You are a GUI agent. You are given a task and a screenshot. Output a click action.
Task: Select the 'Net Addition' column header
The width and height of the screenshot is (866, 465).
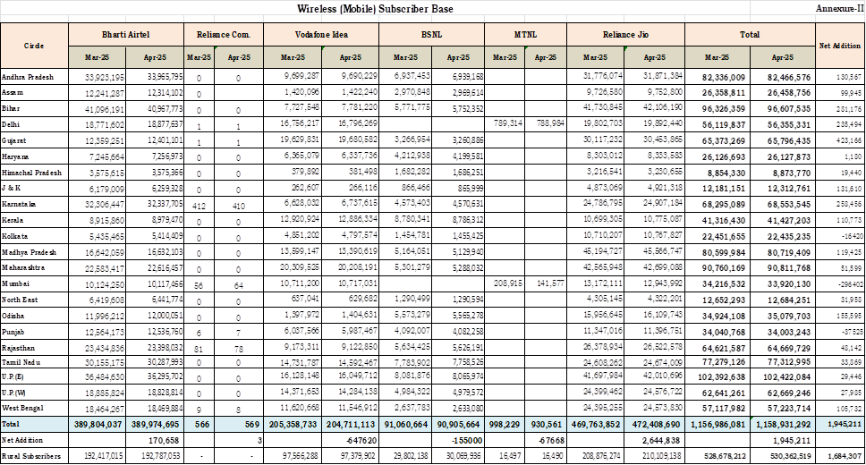tap(839, 46)
